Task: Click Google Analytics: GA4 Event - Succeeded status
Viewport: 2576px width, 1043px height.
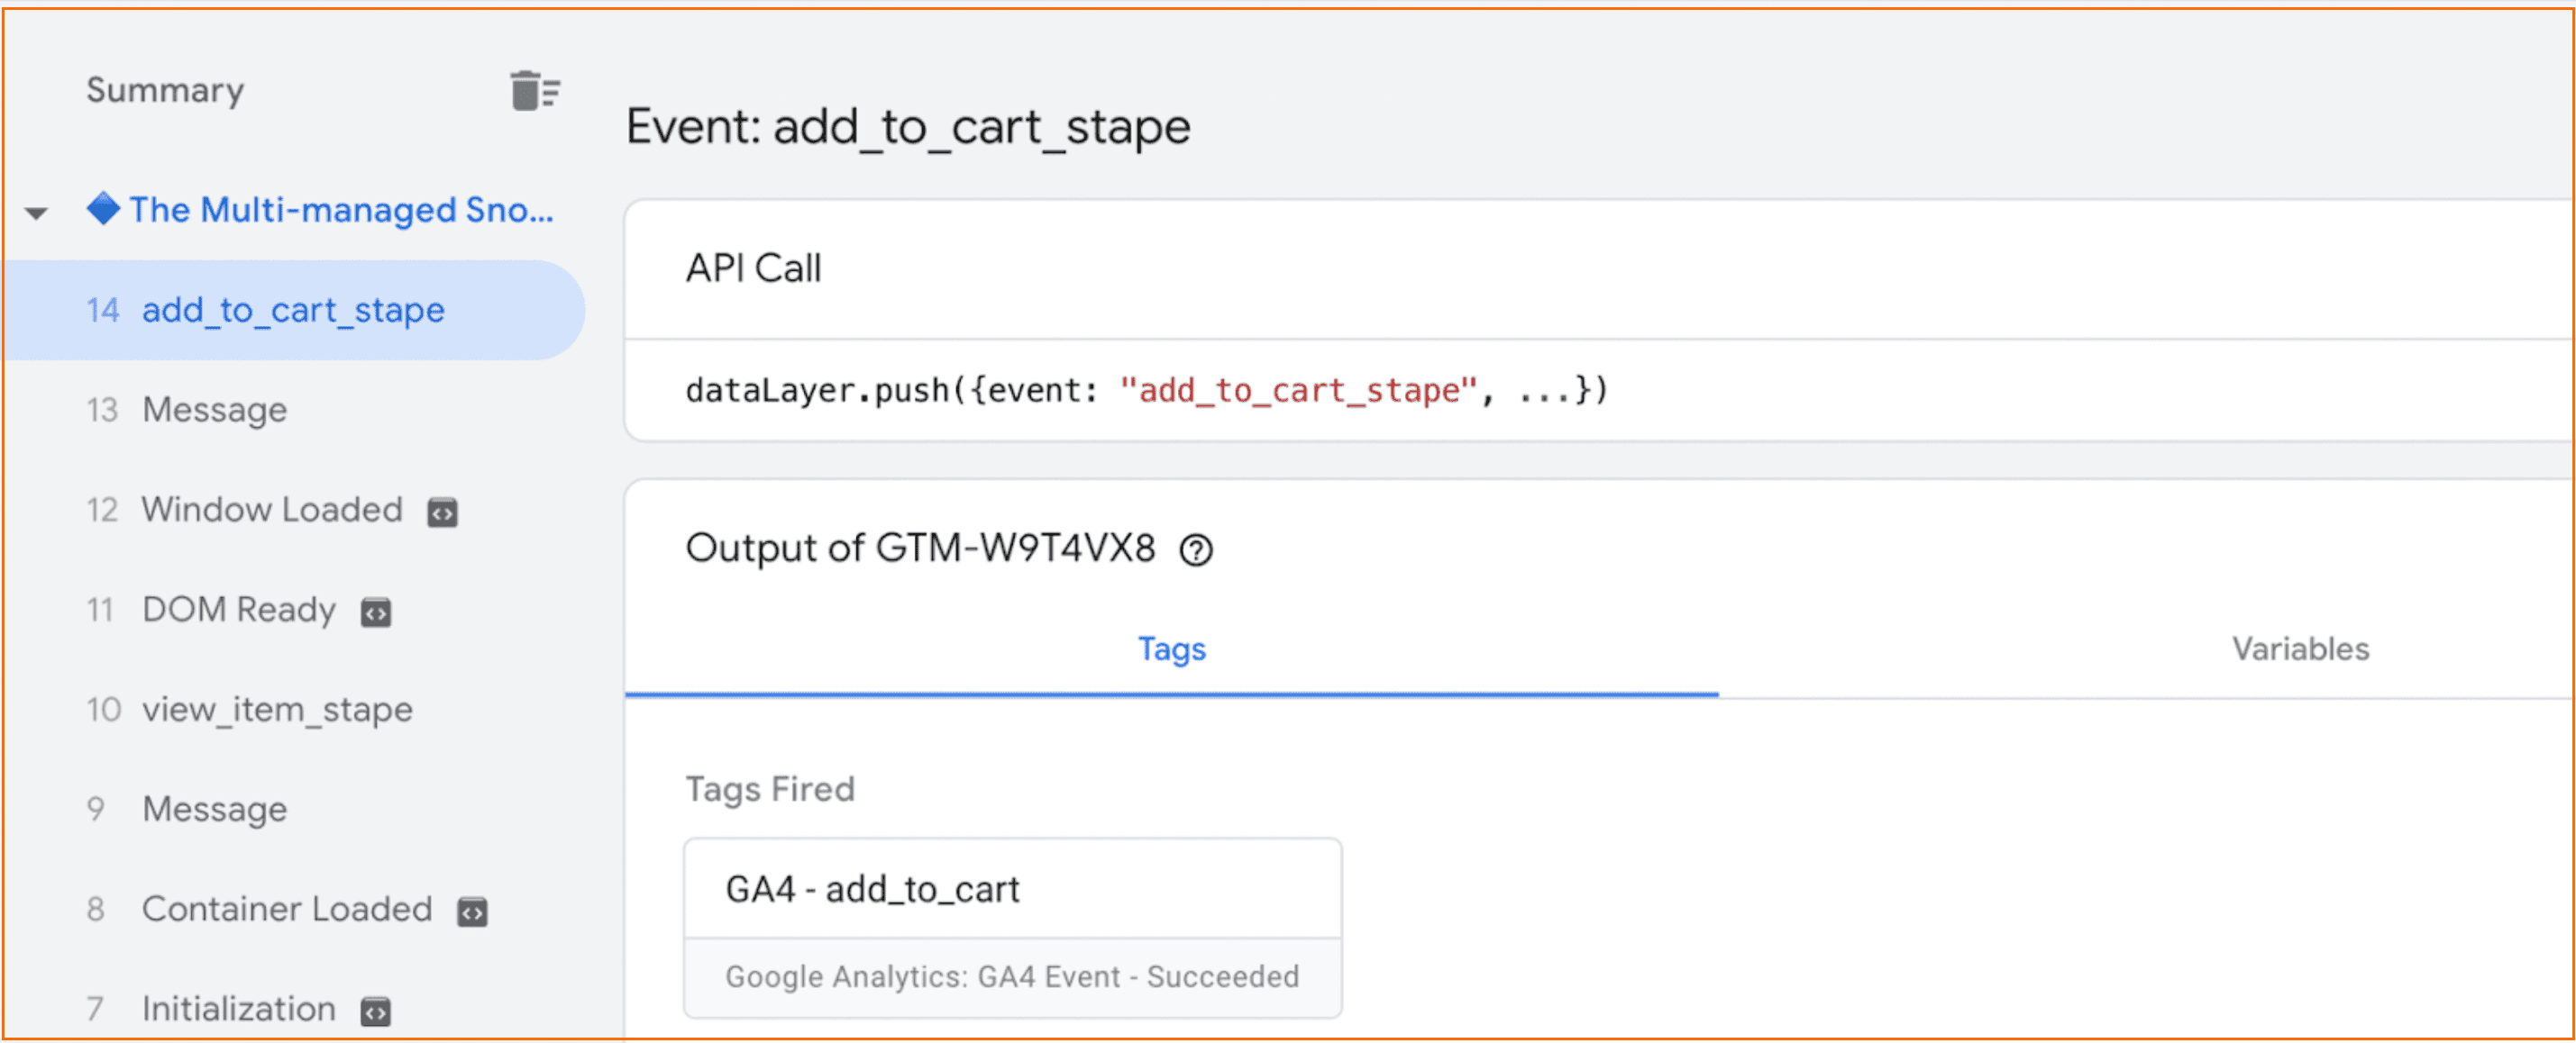Action: click(x=1012, y=976)
